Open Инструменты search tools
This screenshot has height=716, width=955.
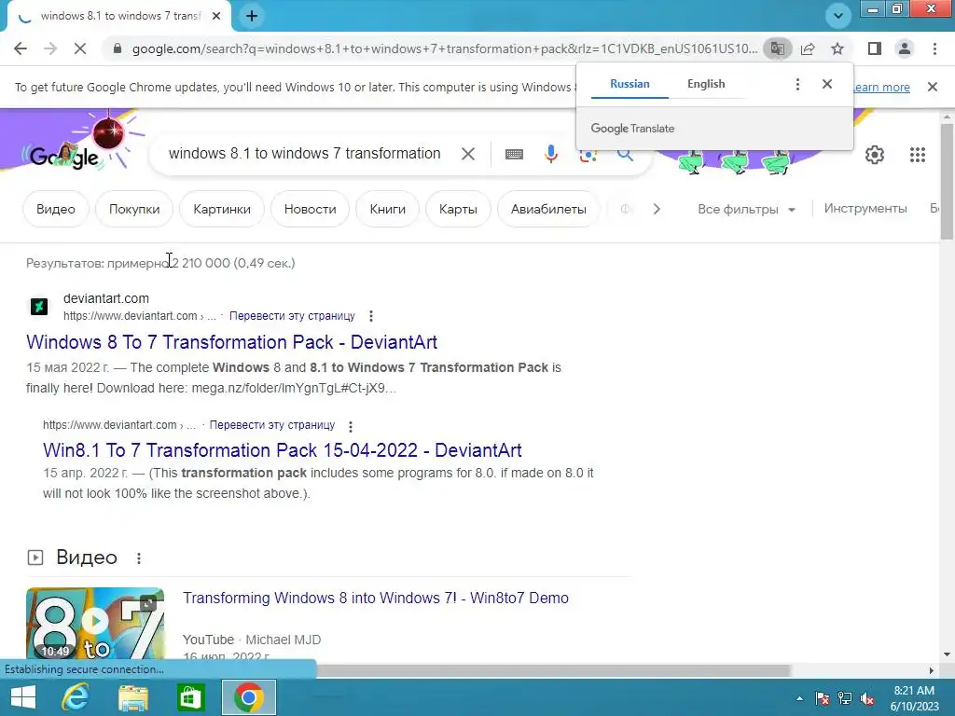[x=865, y=208]
